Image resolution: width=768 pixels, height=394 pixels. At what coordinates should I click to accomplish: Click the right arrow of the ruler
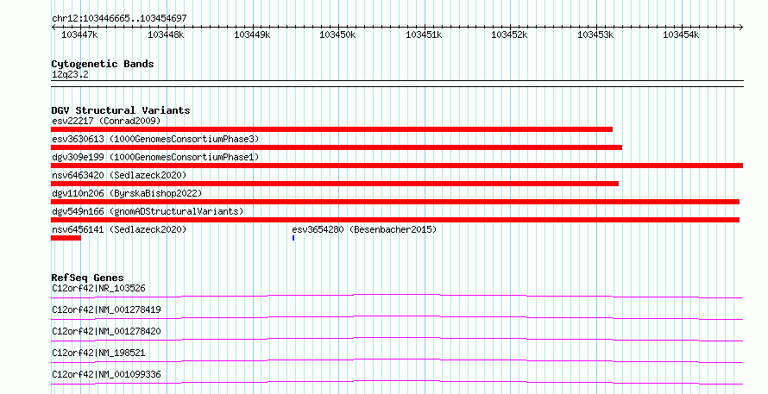tap(741, 28)
